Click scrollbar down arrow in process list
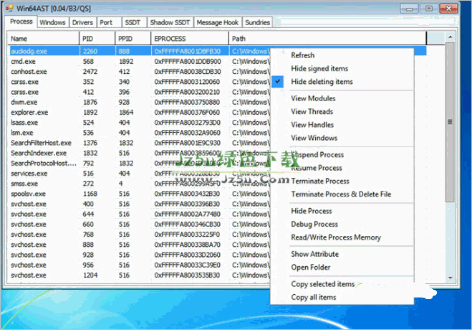 pyautogui.click(x=450, y=278)
